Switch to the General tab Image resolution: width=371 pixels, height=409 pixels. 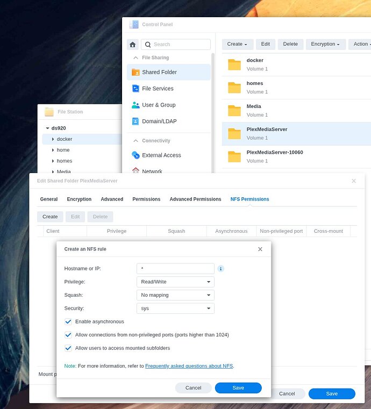pos(49,199)
